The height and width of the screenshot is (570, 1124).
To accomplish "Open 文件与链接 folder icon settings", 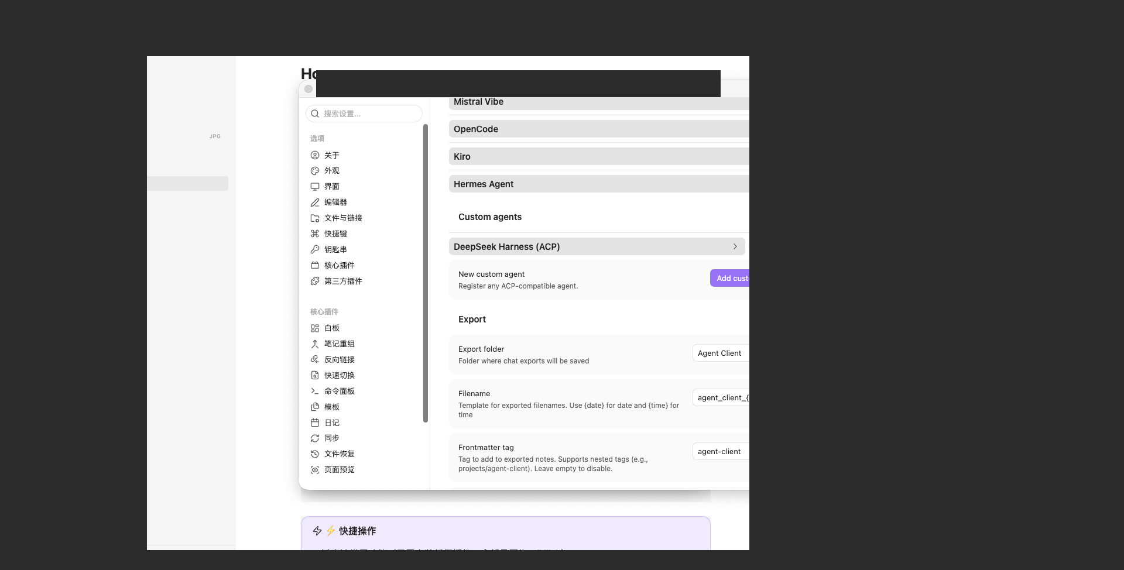I will pos(315,218).
